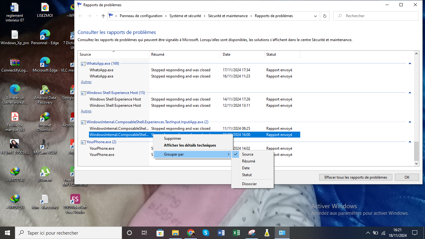Collapse the YourPhone.exe (2) group arrow
This screenshot has height=239, width=425.
coord(410,142)
